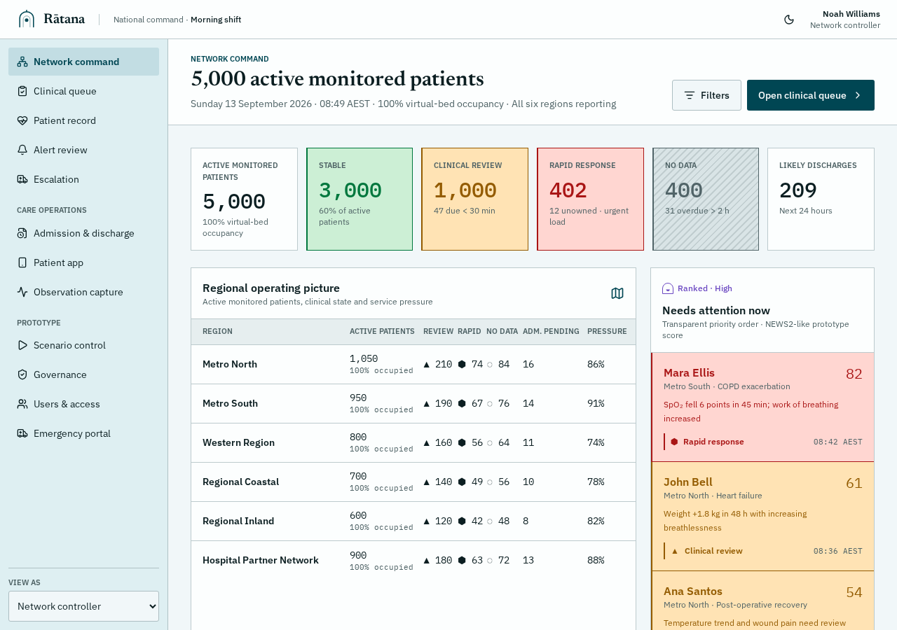Click the Filters button label

[x=715, y=95]
